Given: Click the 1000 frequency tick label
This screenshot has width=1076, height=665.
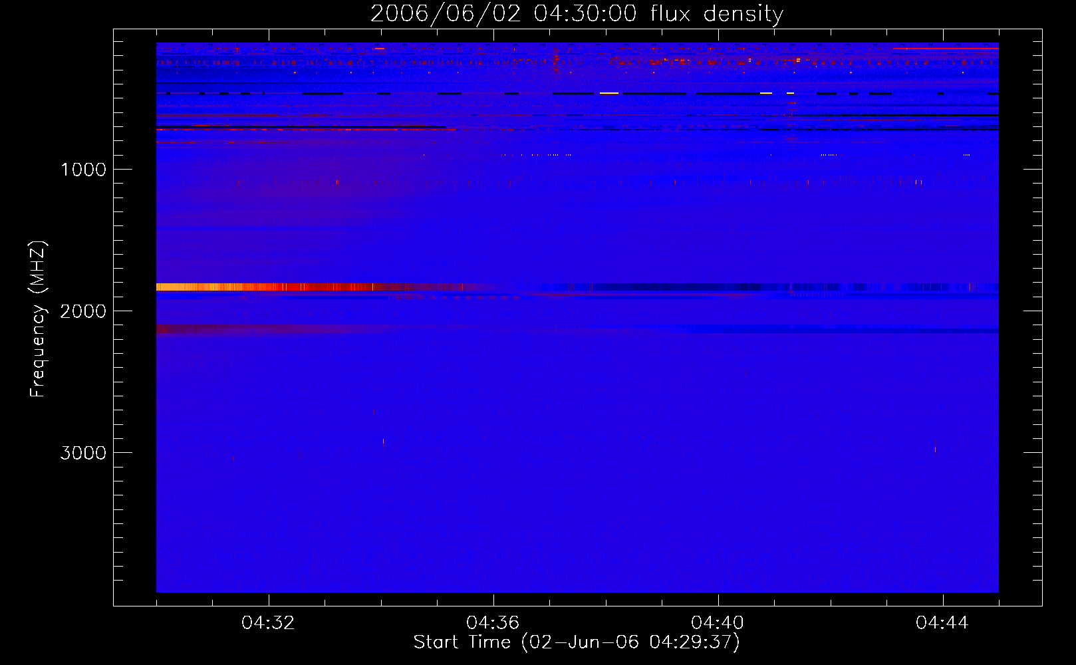Looking at the screenshot, I should (83, 170).
